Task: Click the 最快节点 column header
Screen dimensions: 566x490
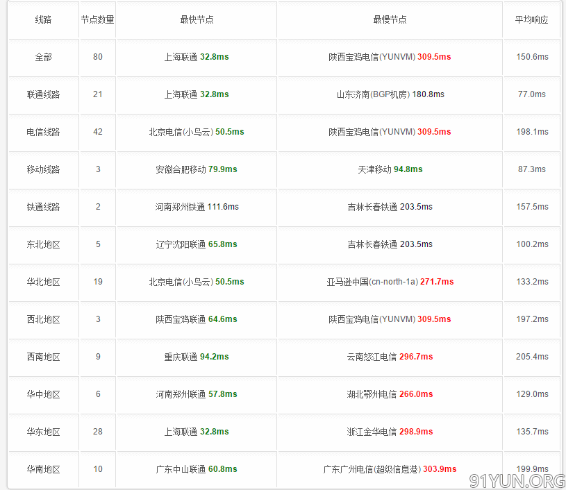Action: [x=197, y=19]
